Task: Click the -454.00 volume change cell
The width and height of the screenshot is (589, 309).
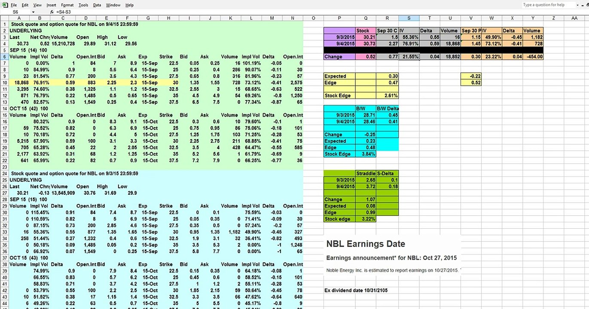Action: pyautogui.click(x=533, y=57)
